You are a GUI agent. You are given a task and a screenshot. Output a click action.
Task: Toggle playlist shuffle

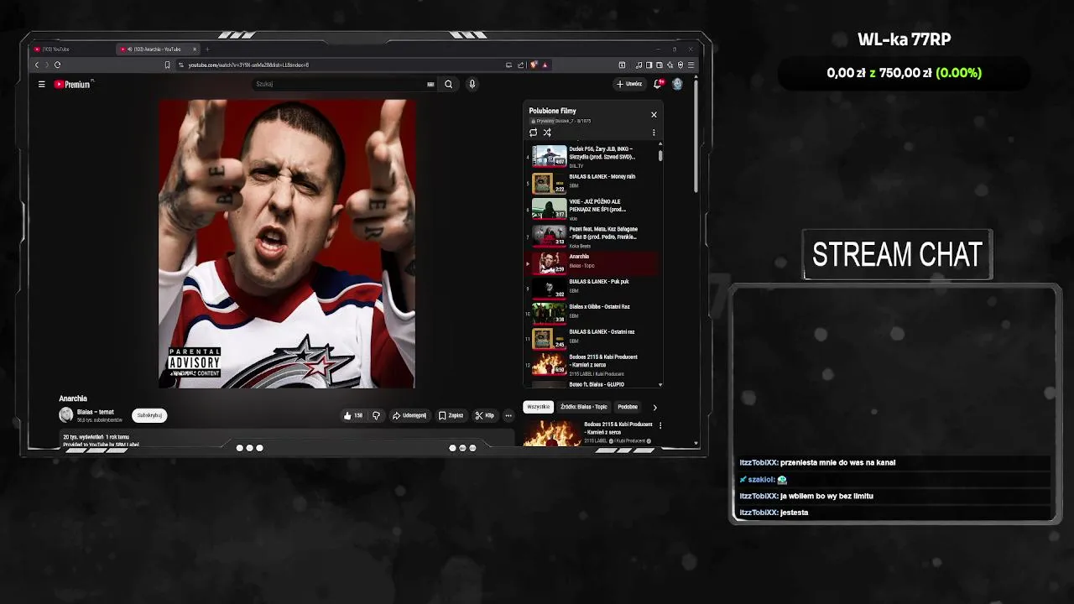click(547, 133)
